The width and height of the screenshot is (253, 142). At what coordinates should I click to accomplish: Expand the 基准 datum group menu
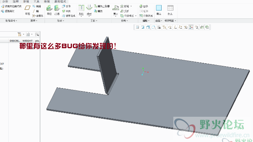pos(34,21)
